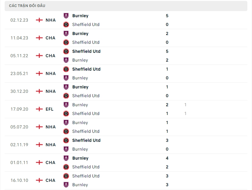Click England flag beside 17.09.20 EFL
Image resolution: width=252 pixels, height=190 pixels.
[39, 109]
